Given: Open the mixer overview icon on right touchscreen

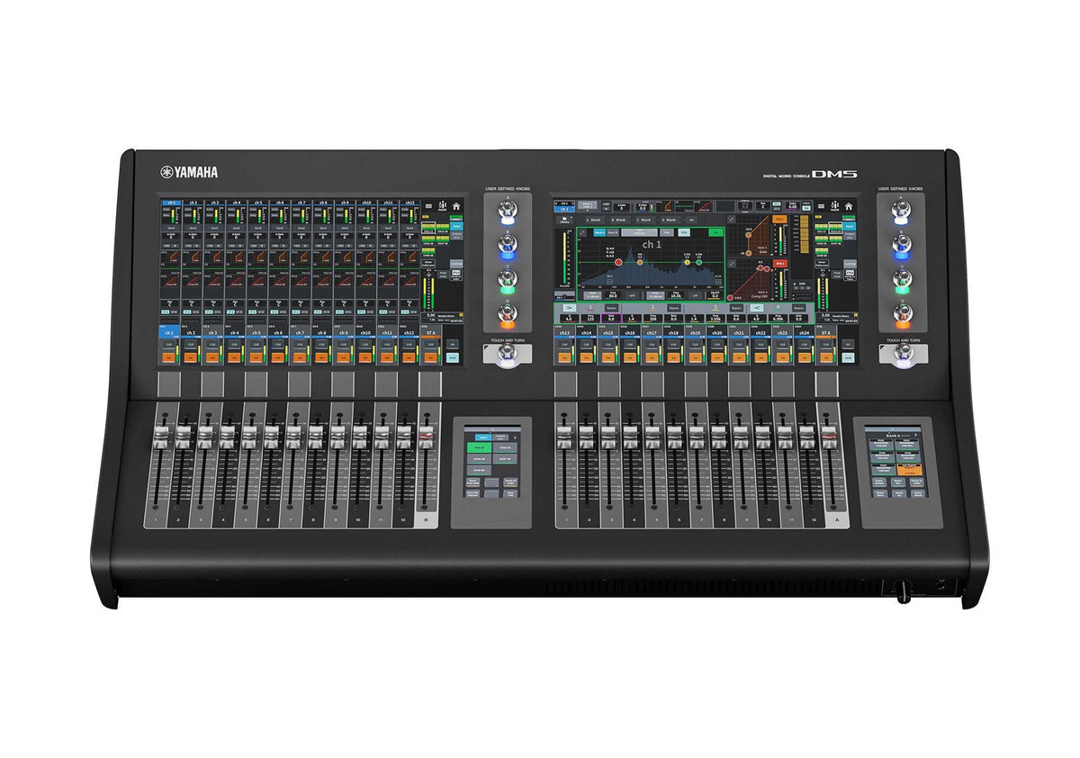Looking at the screenshot, I should (834, 206).
